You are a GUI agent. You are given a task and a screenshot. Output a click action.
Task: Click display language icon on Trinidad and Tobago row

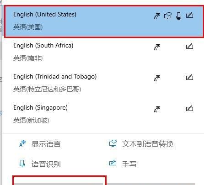157,78
